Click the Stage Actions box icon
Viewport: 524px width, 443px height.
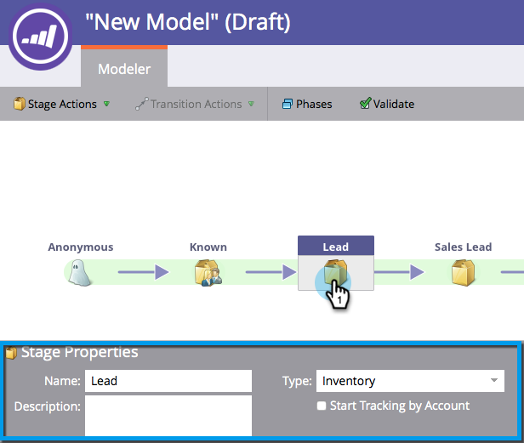pos(19,104)
